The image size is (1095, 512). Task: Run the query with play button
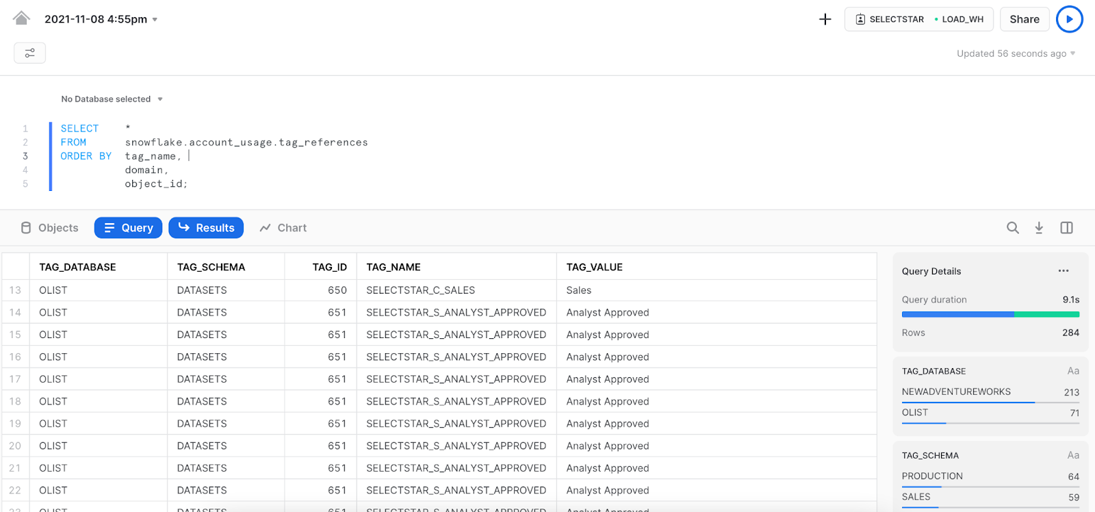1068,19
